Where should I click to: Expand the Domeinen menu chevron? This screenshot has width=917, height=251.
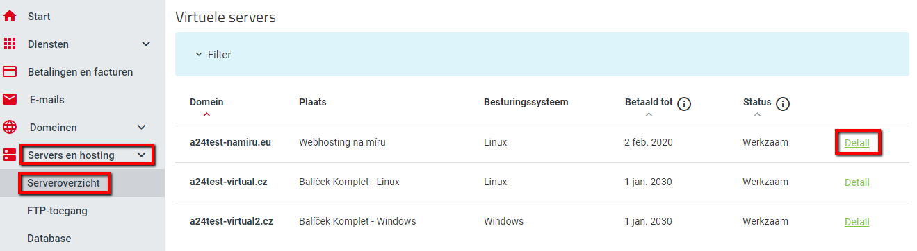point(141,128)
